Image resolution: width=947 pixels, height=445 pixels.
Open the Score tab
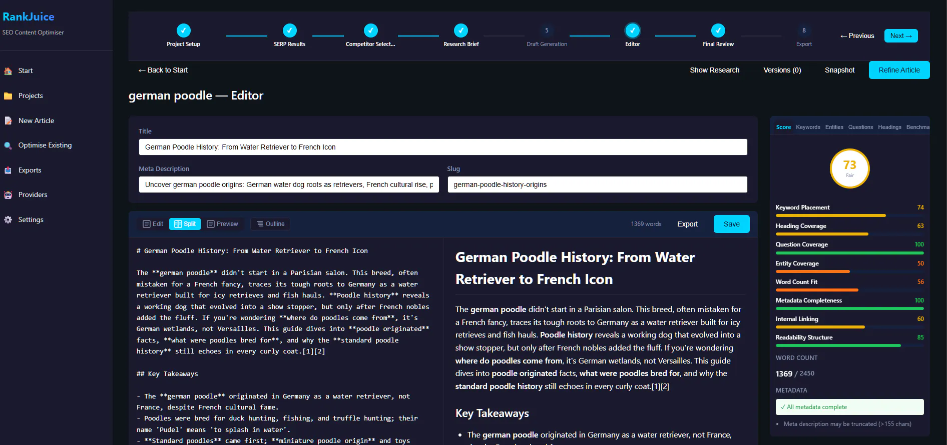coord(783,127)
